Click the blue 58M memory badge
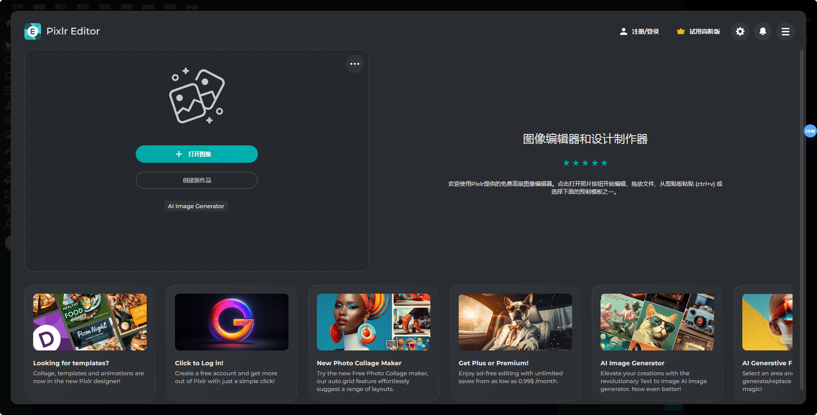The width and height of the screenshot is (817, 415). (810, 131)
